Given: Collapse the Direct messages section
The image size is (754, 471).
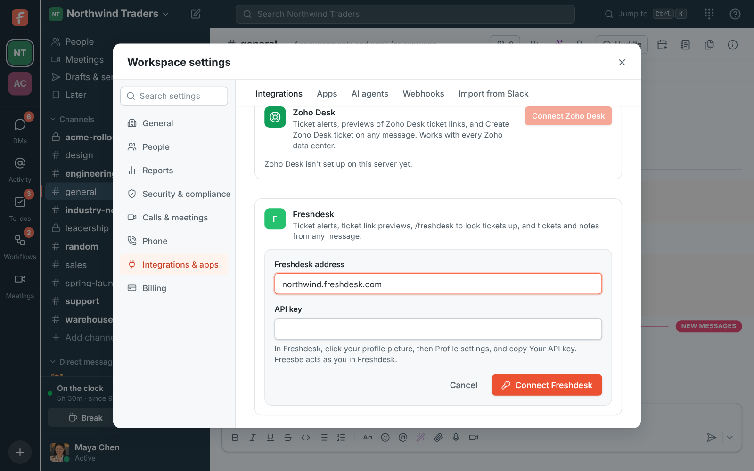Looking at the screenshot, I should (x=81, y=362).
